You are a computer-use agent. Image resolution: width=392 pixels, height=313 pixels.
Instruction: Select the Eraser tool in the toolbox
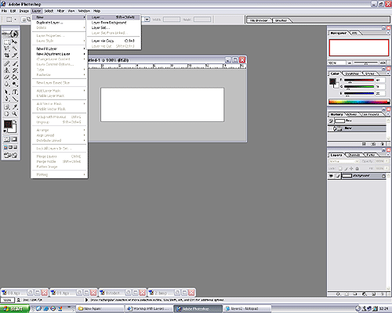coord(6,77)
